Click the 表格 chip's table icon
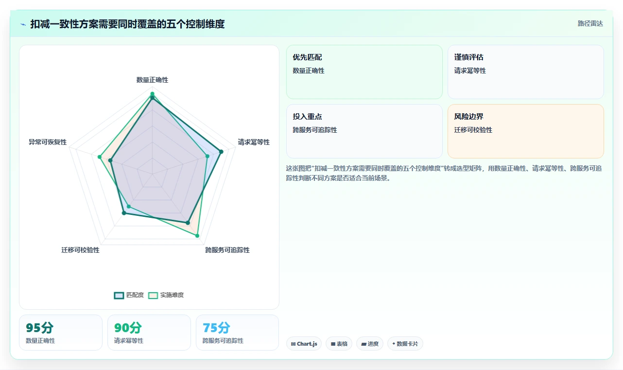Viewport: 623px width, 370px height. tap(333, 344)
